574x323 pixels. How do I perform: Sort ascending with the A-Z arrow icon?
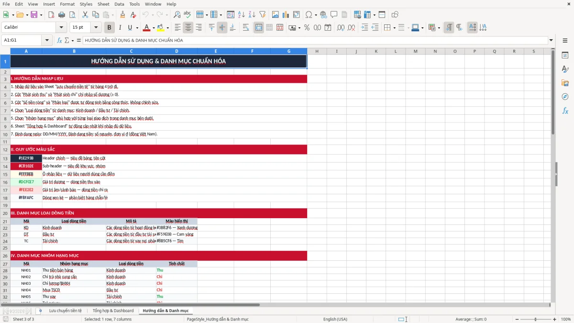pos(241,15)
